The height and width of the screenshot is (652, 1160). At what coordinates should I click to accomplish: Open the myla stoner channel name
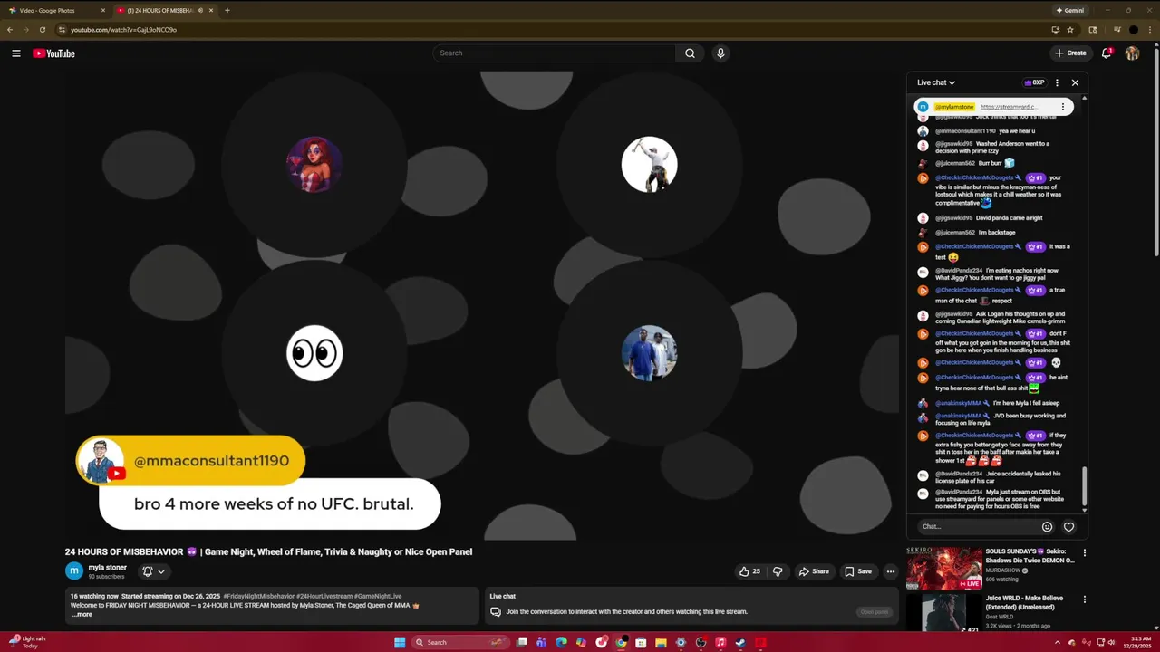107,568
